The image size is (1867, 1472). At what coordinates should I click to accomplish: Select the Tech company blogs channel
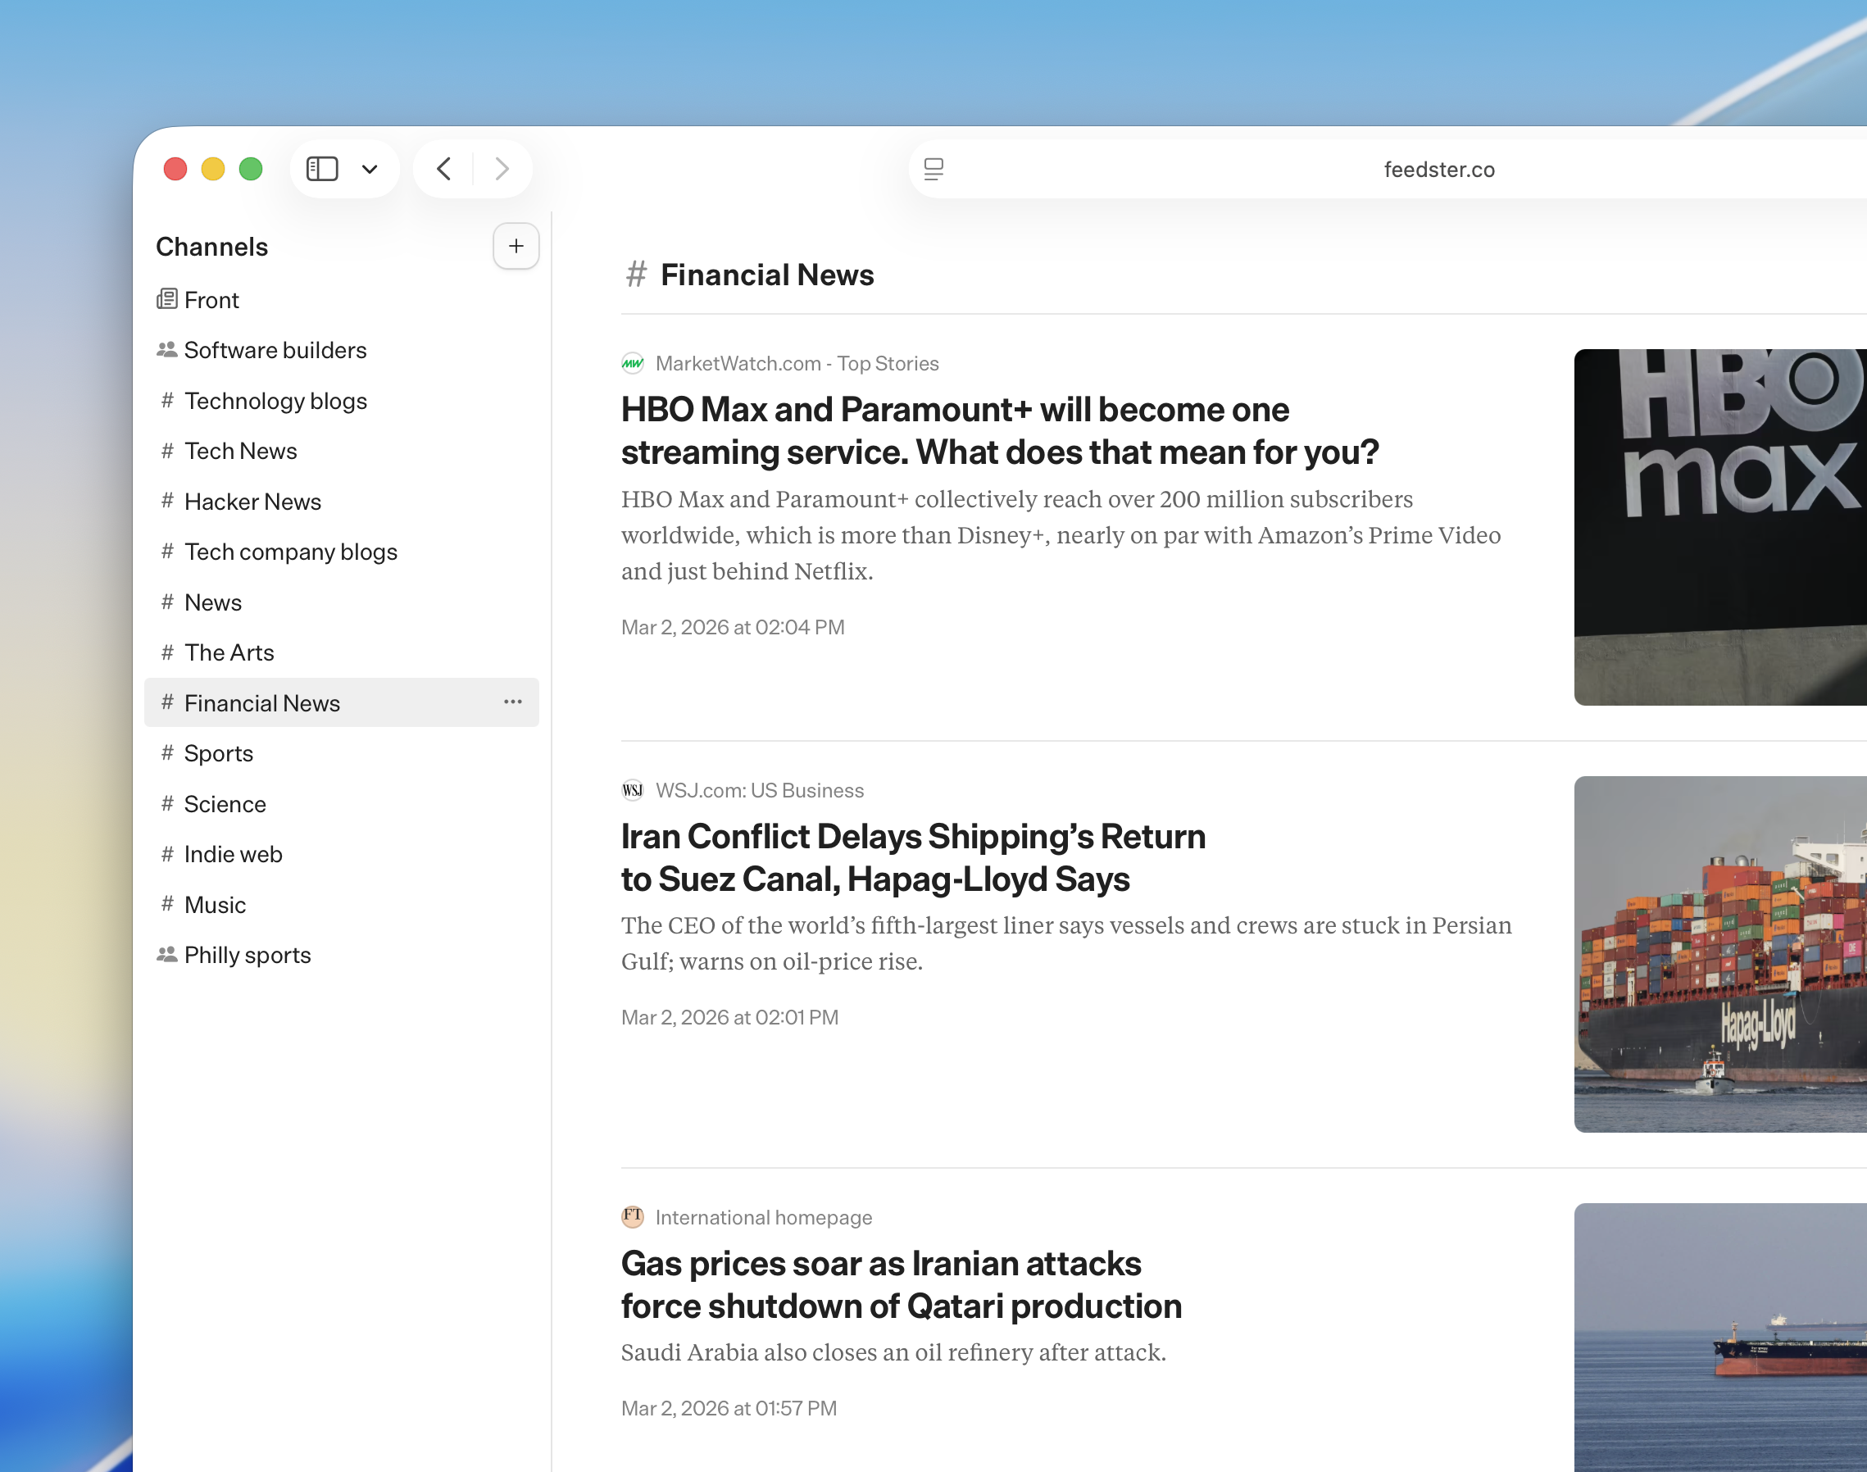(x=290, y=552)
